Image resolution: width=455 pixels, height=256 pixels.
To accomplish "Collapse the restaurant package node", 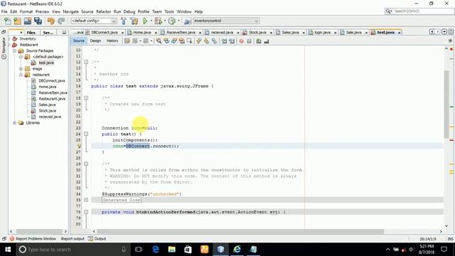I will pos(21,75).
